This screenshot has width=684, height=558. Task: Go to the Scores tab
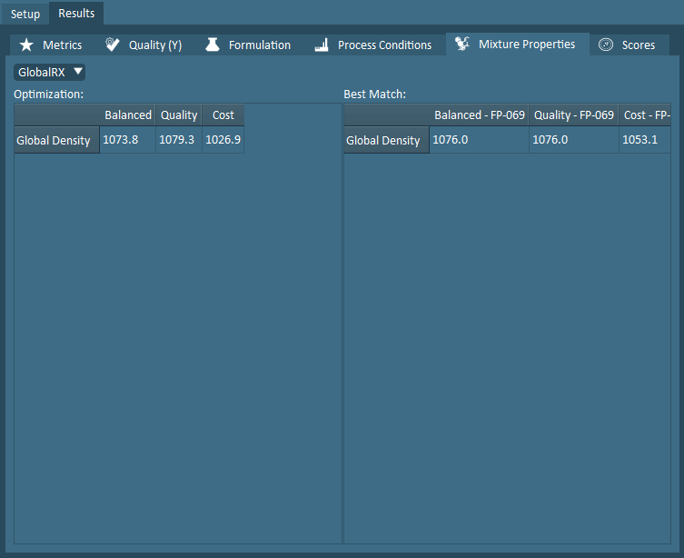click(x=638, y=45)
